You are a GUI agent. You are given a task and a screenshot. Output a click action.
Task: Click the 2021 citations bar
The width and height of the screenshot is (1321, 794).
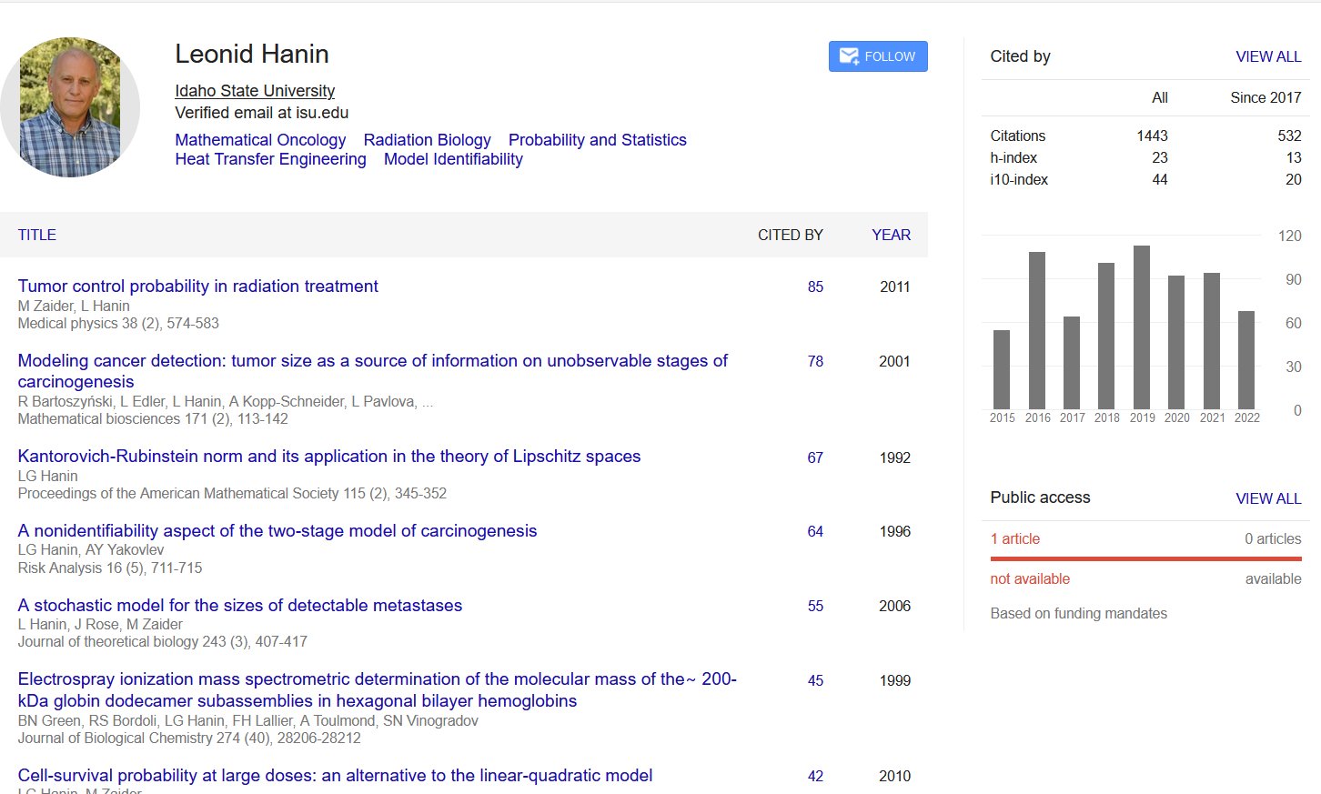(x=1212, y=341)
